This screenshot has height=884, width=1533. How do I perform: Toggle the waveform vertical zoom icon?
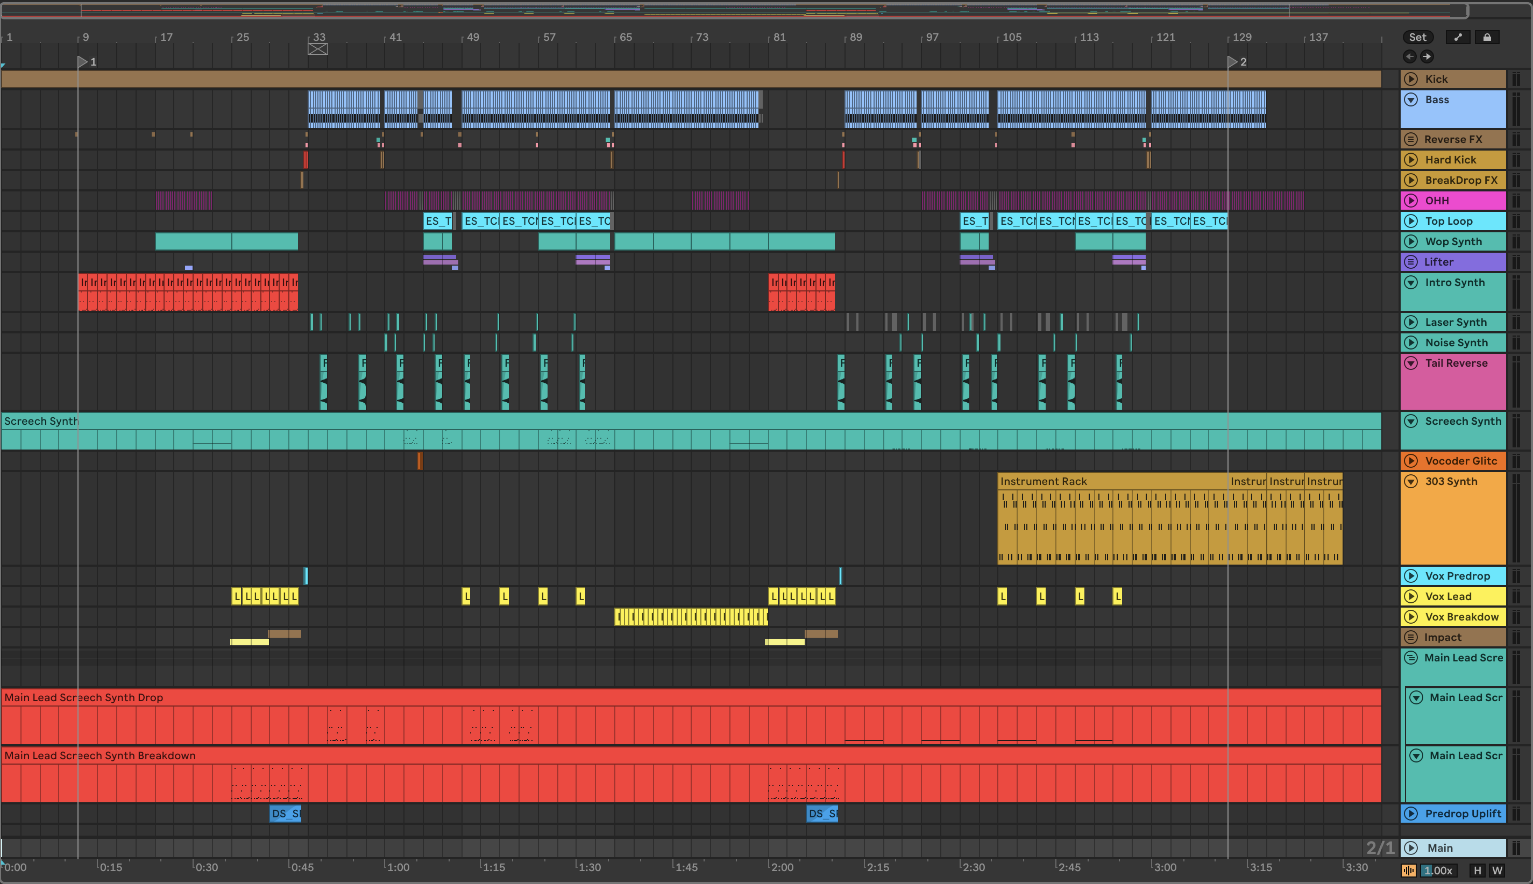pyautogui.click(x=1409, y=871)
